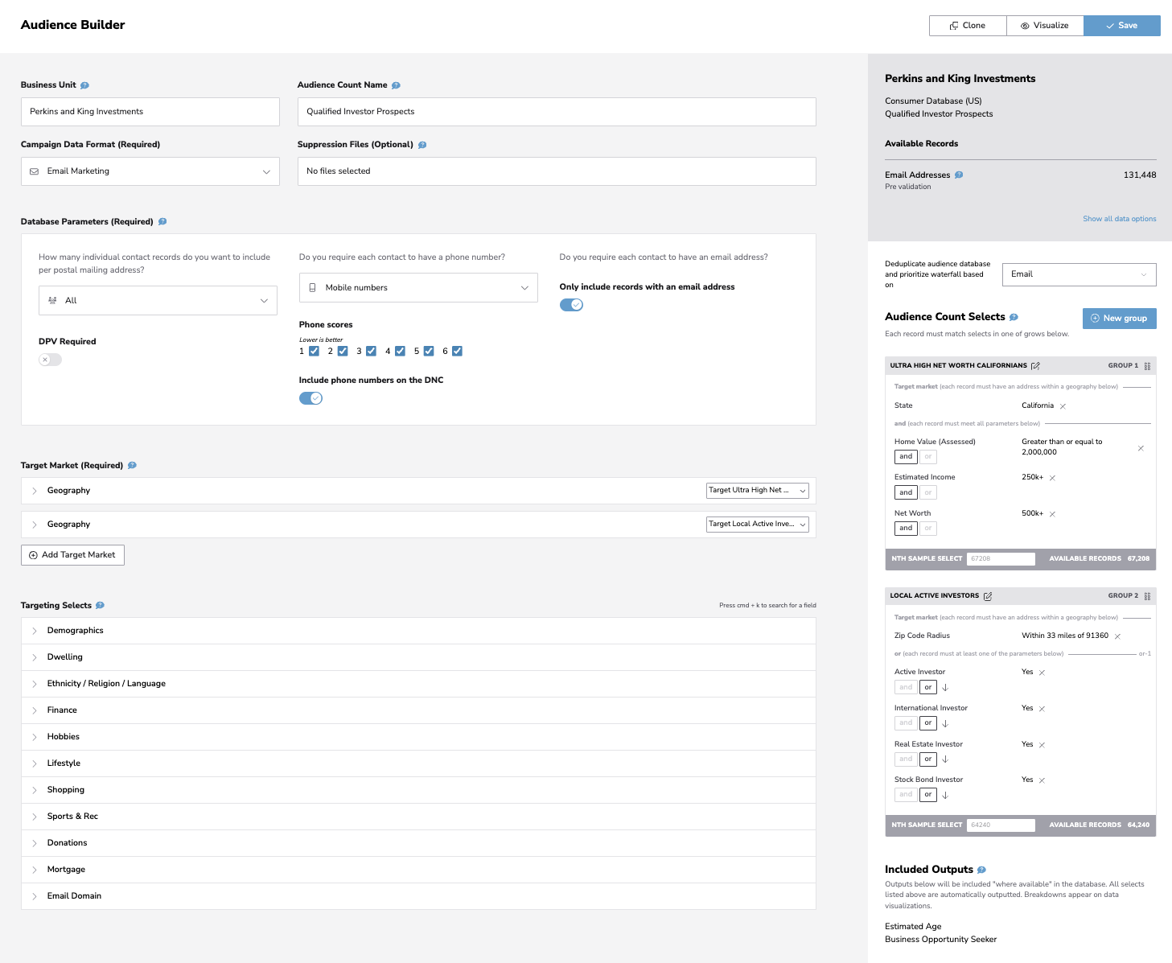The image size is (1172, 963).
Task: Click the Audience Count Name input field
Action: point(557,112)
